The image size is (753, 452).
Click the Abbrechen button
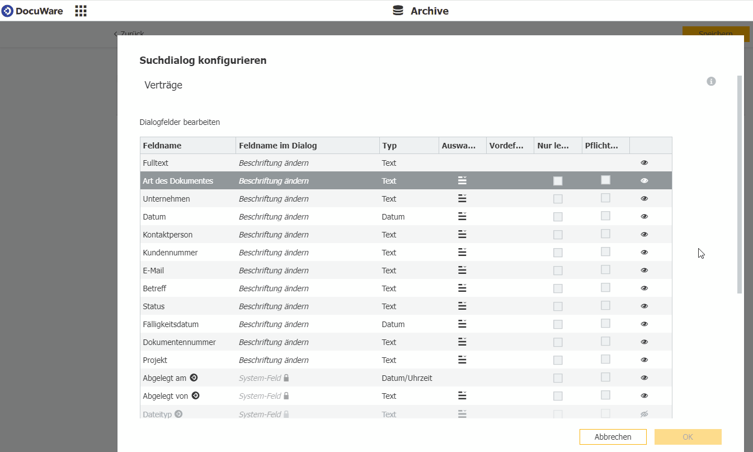point(613,437)
